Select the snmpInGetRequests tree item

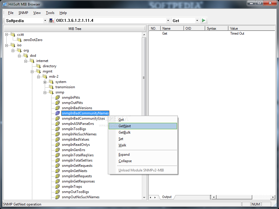(x=77, y=166)
